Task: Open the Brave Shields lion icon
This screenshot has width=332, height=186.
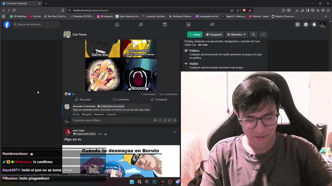Action: coord(244,10)
